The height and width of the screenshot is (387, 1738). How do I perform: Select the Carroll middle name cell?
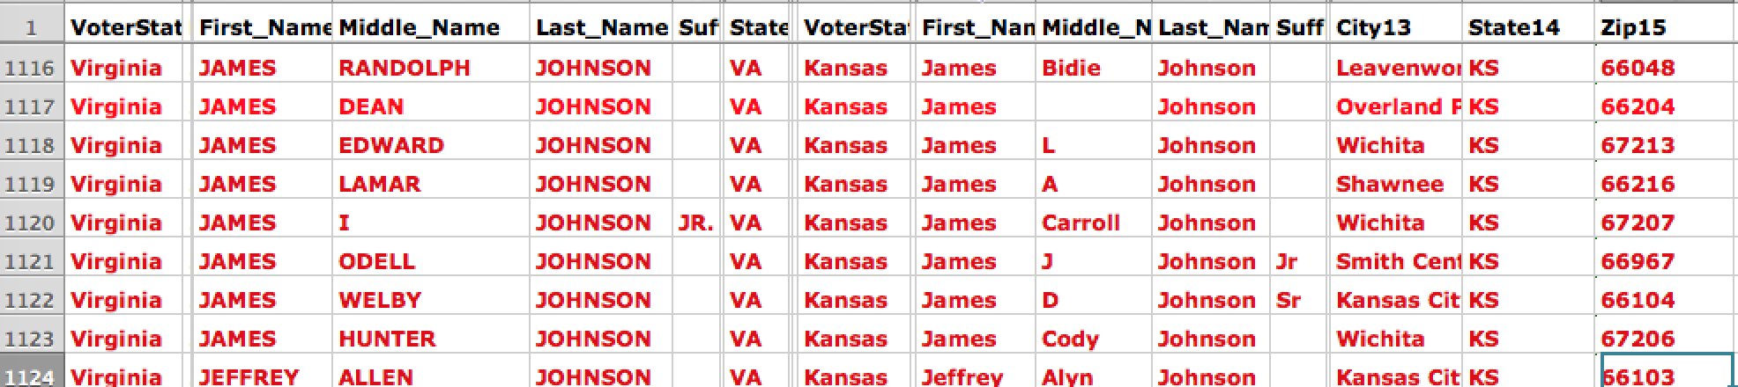(1081, 223)
